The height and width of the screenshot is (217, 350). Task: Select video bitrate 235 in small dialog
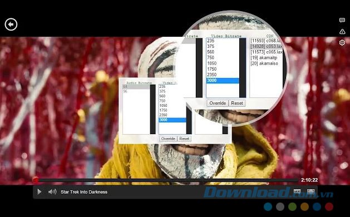point(172,87)
